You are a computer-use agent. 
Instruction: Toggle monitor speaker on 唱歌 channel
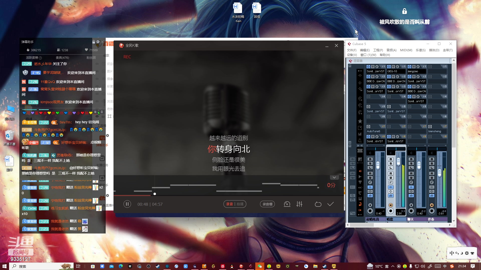(391, 205)
